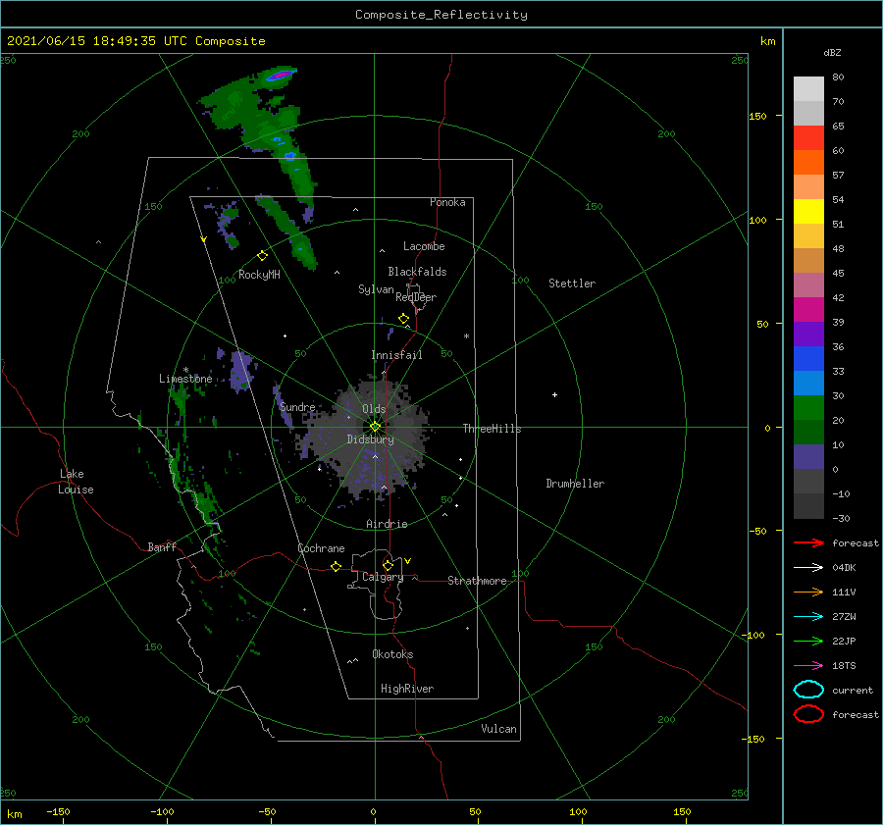
Task: Click the Stettler city label
Action: [x=572, y=284]
